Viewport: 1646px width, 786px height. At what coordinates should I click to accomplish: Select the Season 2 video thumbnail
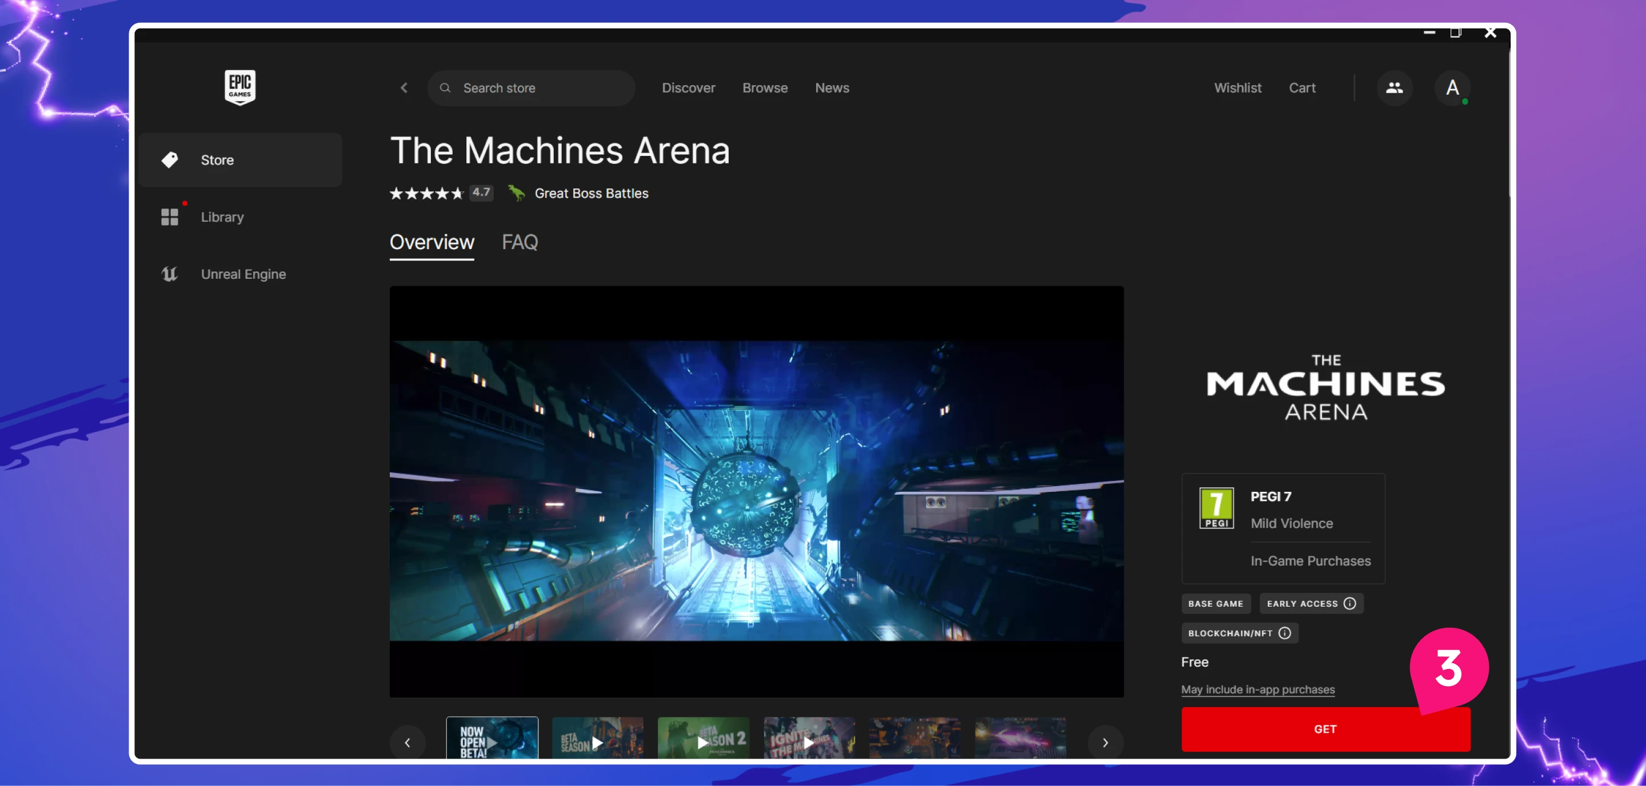coord(704,737)
